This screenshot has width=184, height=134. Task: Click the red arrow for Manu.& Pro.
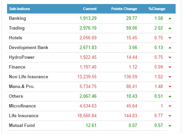click(x=170, y=87)
